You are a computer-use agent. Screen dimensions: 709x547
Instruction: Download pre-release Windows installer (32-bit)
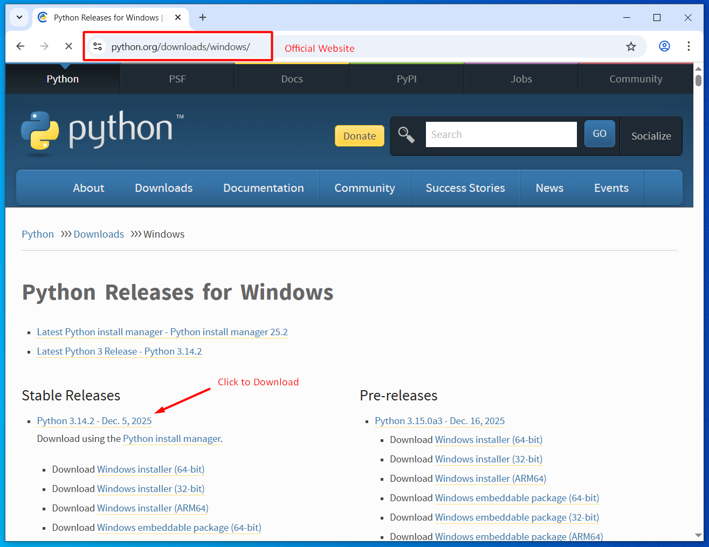tap(488, 459)
